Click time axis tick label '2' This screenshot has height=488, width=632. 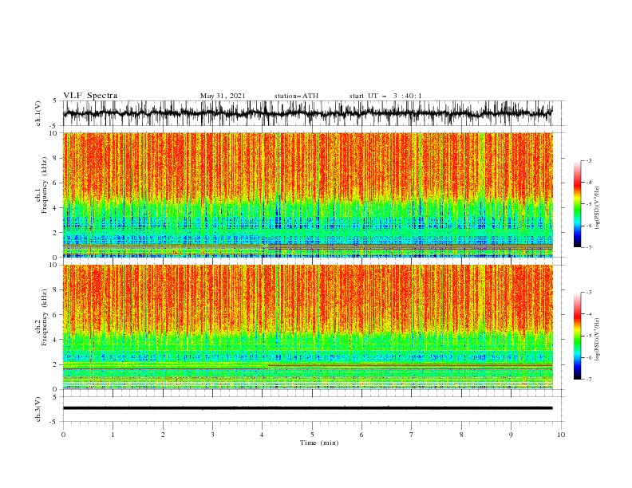[x=163, y=435]
